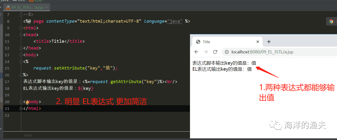Click the setAttribute method call on line 15
This screenshot has width=337, height=140.
coord(69,68)
